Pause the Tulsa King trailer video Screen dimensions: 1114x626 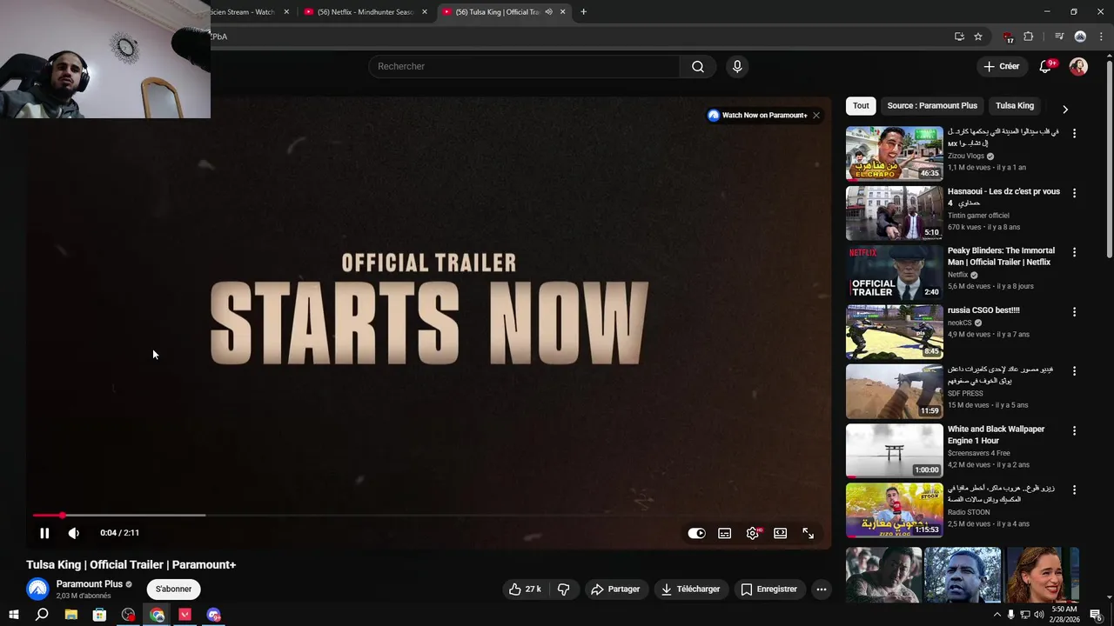pos(44,533)
